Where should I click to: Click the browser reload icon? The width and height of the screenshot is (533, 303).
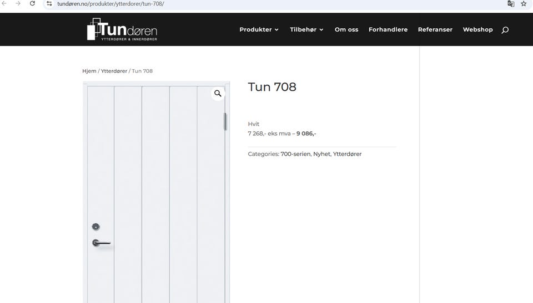point(32,3)
